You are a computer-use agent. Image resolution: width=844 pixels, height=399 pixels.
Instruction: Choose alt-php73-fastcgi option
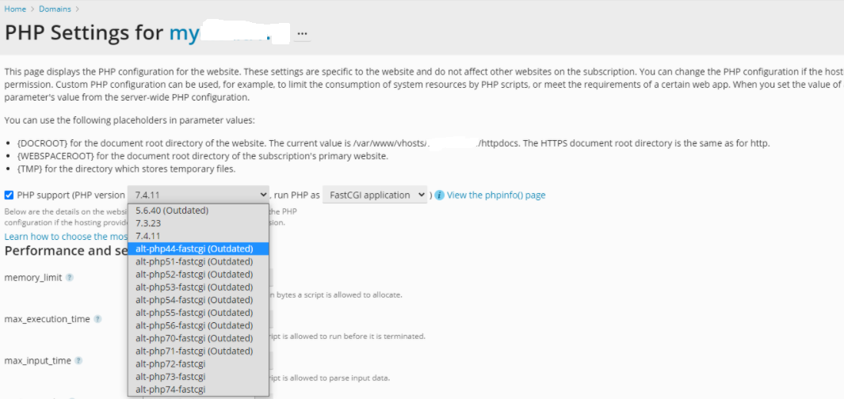pos(198,376)
